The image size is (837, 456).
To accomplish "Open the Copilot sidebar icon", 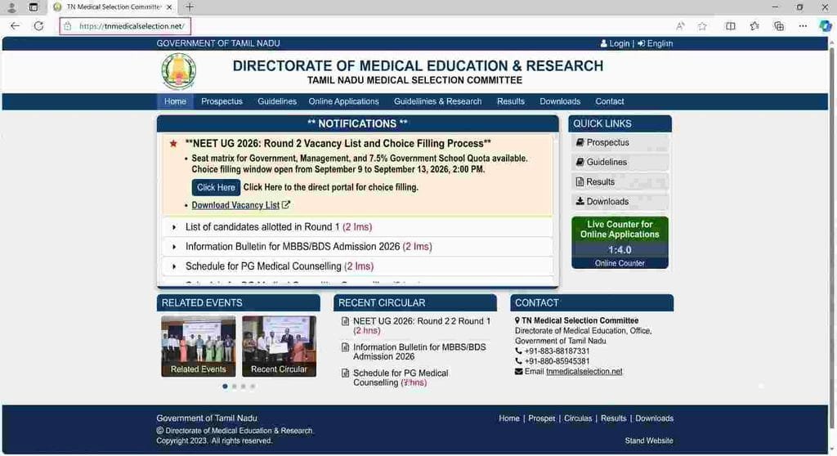I will click(826, 25).
